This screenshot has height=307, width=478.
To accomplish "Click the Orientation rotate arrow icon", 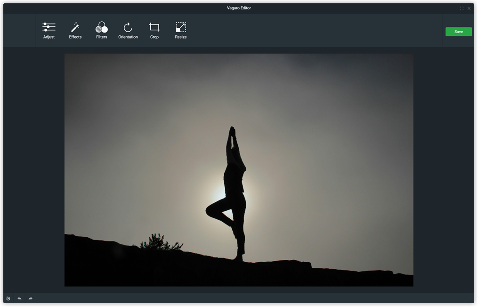I will (128, 27).
